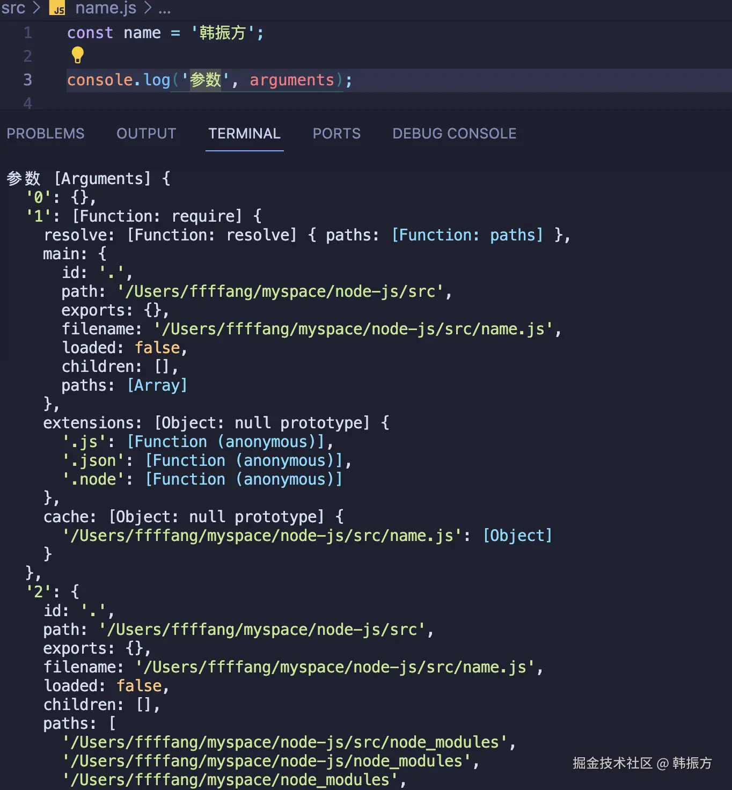Screen dimensions: 732x790
Task: Switch to the OUTPUT tab
Action: click(146, 133)
